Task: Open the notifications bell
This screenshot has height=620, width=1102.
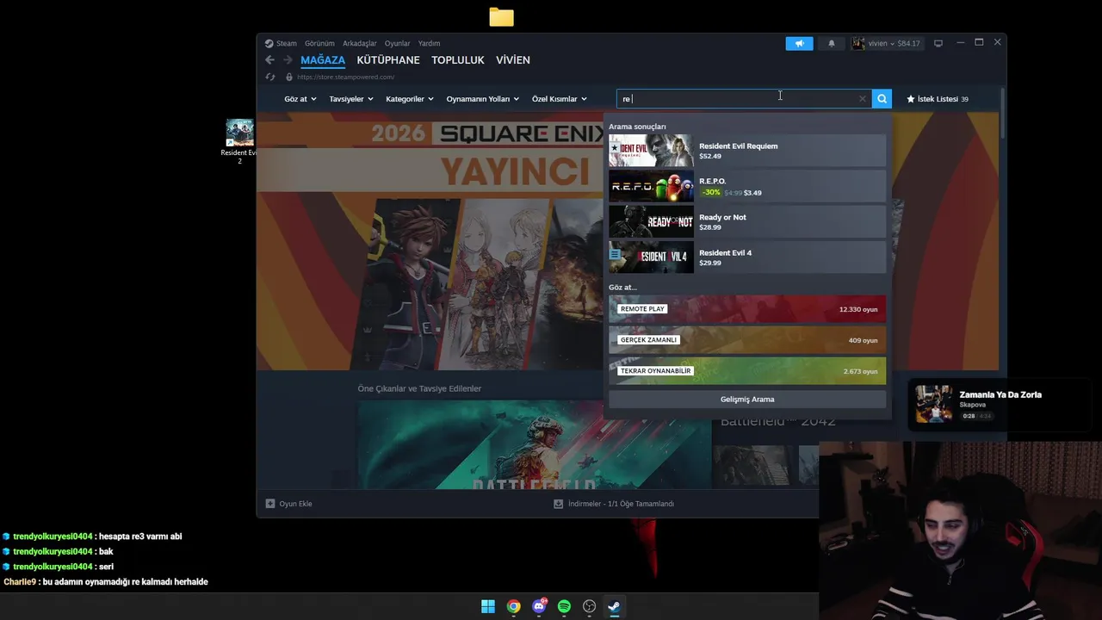Action: click(x=831, y=43)
